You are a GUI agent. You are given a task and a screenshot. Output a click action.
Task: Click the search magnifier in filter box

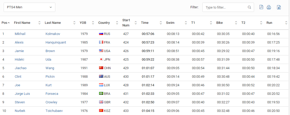point(249,8)
